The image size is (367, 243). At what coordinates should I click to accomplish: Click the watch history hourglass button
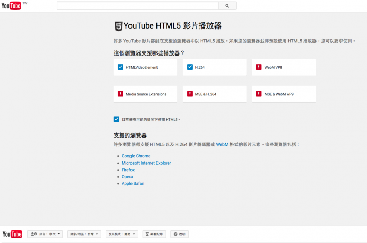click(154, 234)
